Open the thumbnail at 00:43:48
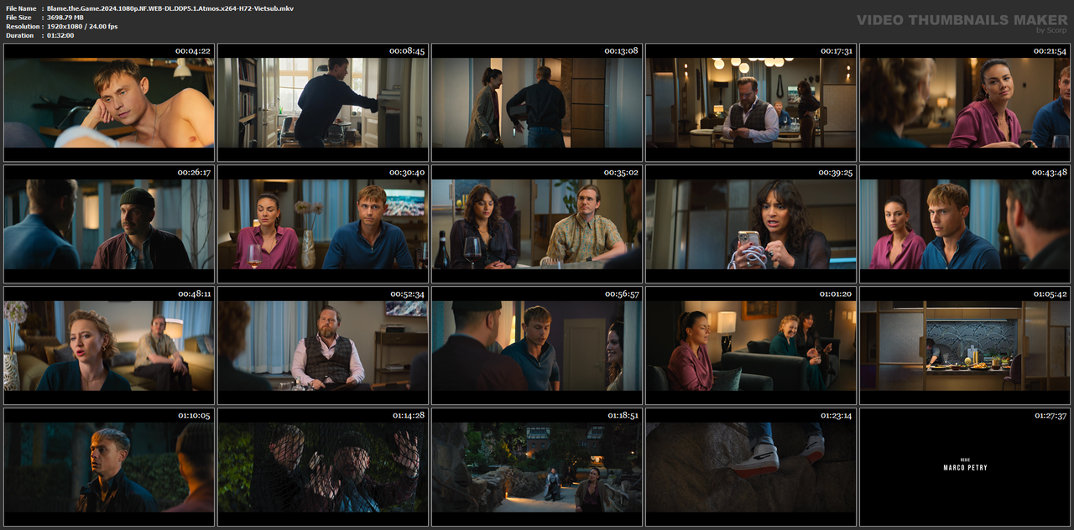This screenshot has width=1074, height=530. (965, 224)
